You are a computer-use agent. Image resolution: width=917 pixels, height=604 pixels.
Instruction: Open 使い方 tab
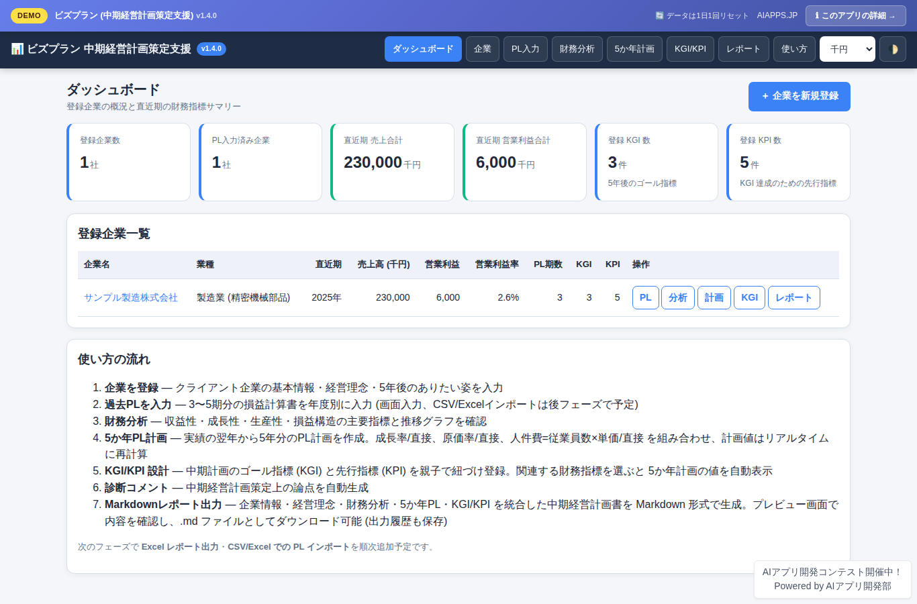coord(794,49)
